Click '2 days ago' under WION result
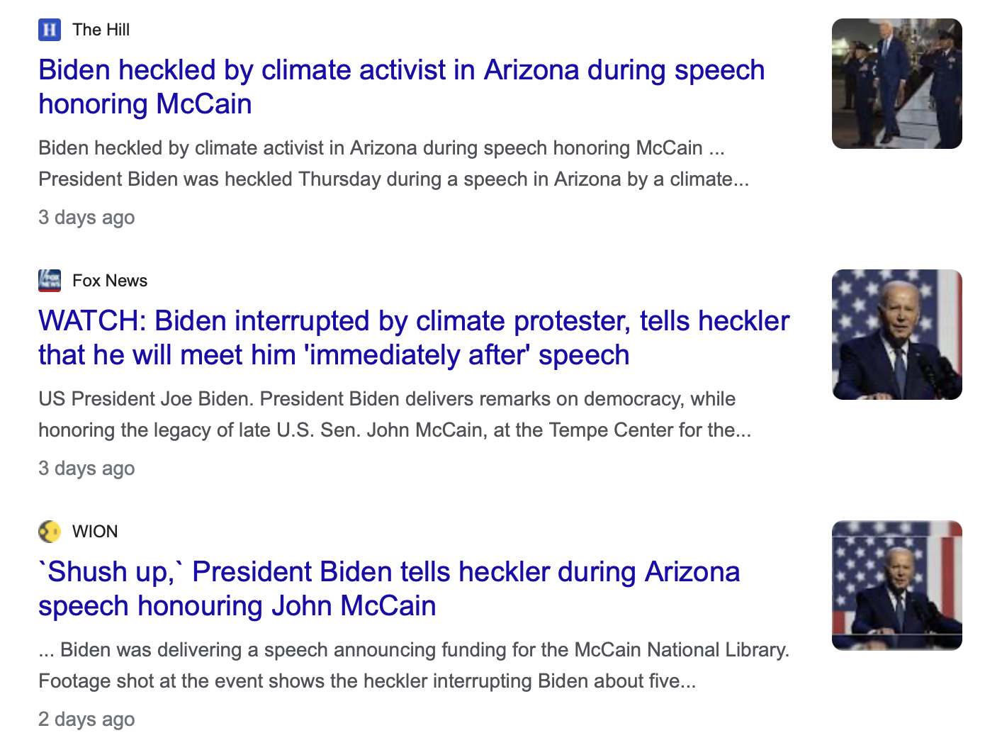The width and height of the screenshot is (1002, 750). (86, 720)
